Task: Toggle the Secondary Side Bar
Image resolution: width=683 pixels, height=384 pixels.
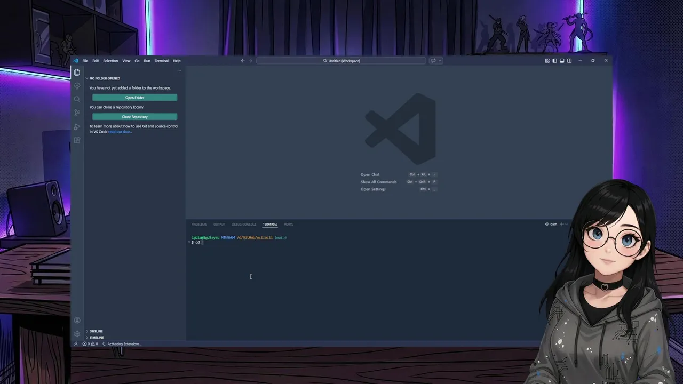Action: (x=569, y=61)
